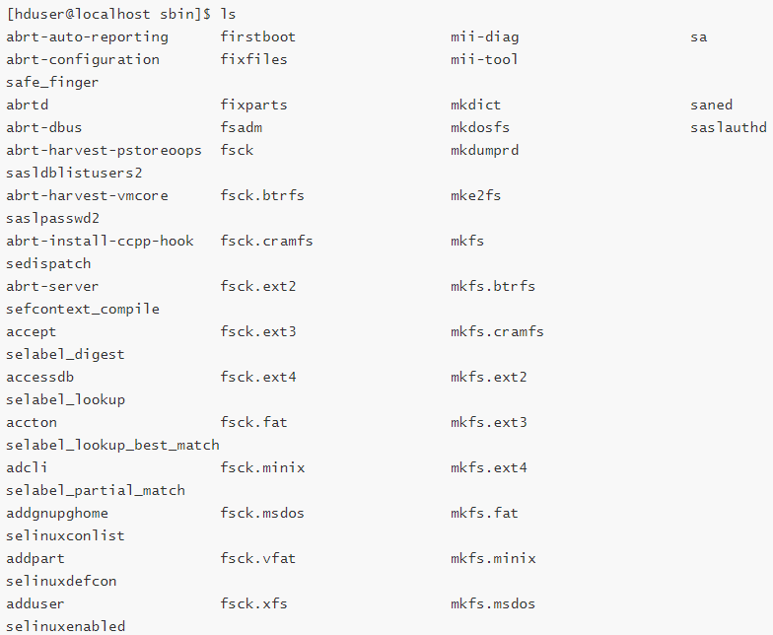Select the abrt-auto-reporting entry

coord(87,37)
